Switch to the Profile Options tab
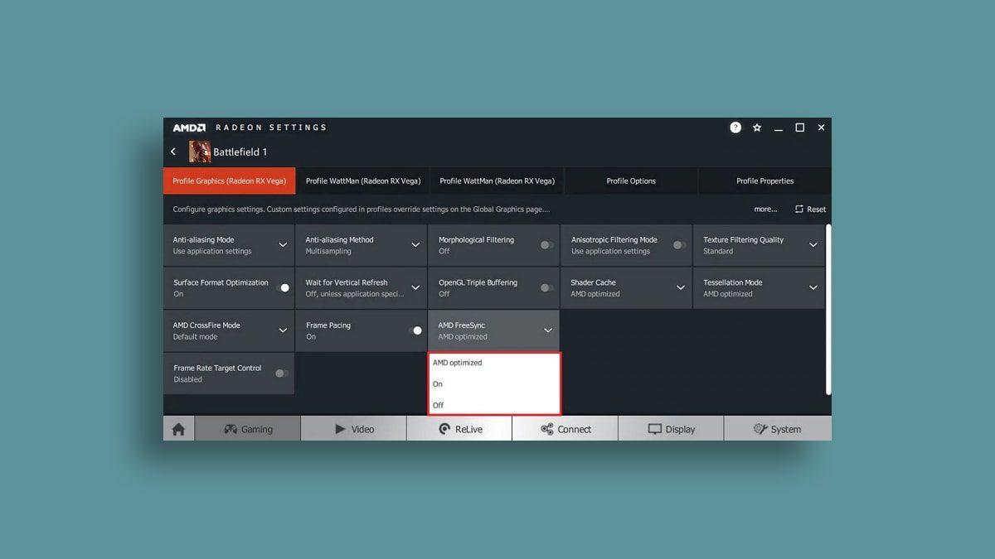 click(x=631, y=181)
